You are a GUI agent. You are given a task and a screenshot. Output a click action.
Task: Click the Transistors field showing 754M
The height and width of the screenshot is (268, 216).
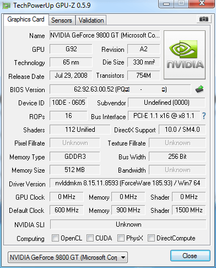[x=143, y=76]
